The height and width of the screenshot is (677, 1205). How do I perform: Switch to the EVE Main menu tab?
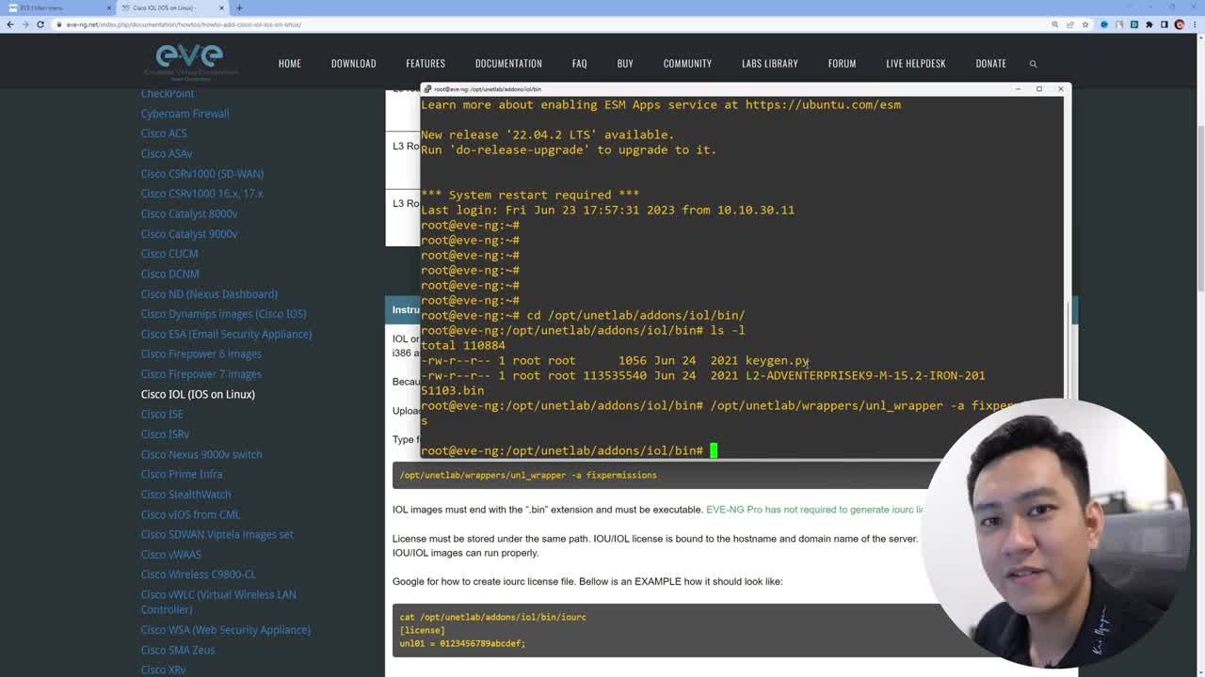pos(56,8)
